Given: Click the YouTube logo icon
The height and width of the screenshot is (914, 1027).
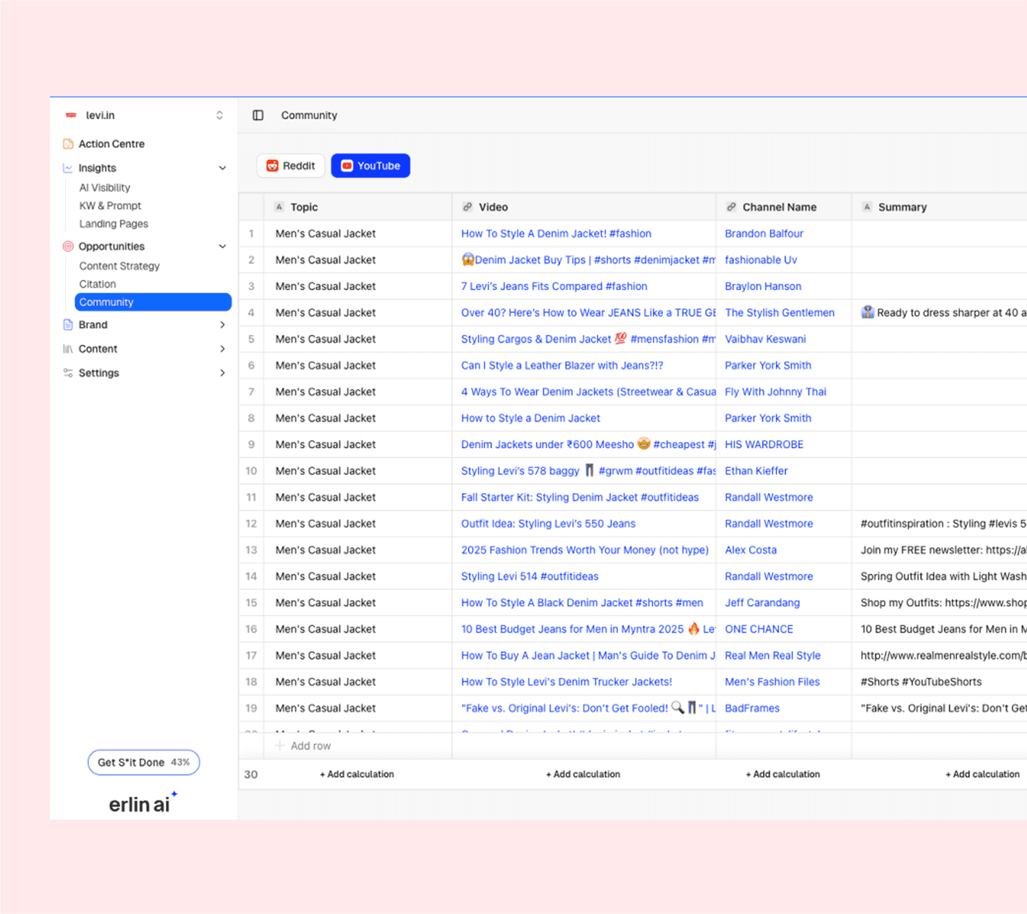Looking at the screenshot, I should point(347,166).
